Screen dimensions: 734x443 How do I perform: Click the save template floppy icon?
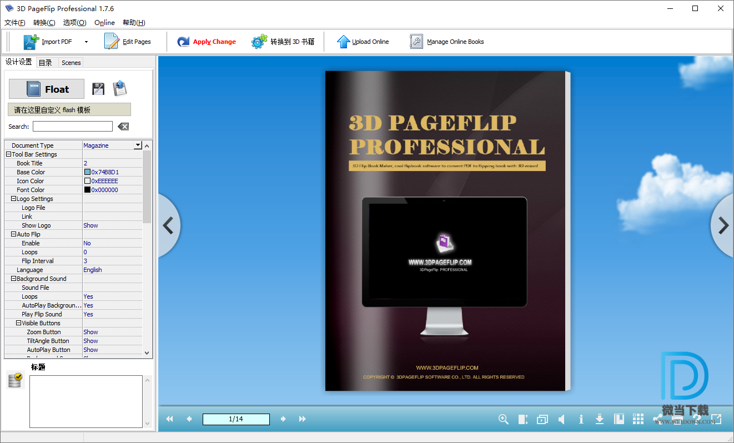(x=98, y=89)
